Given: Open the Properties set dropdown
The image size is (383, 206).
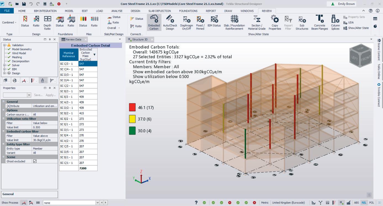Looking at the screenshot, I should click(29, 95).
